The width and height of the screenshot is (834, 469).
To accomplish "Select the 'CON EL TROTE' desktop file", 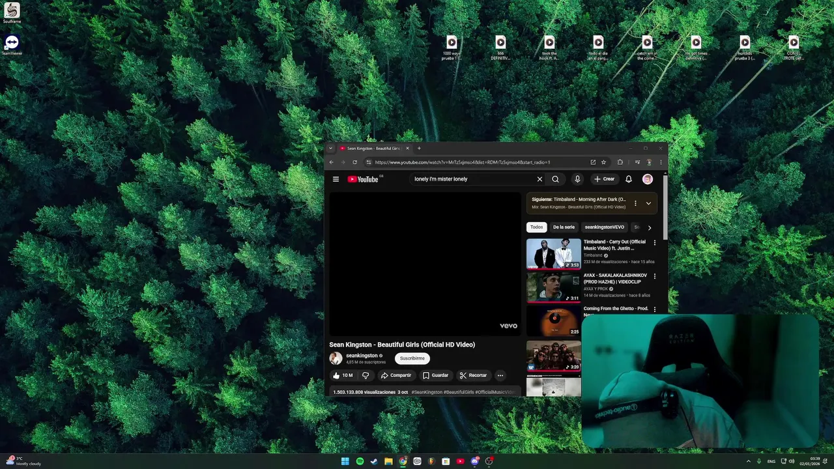I will pyautogui.click(x=794, y=48).
